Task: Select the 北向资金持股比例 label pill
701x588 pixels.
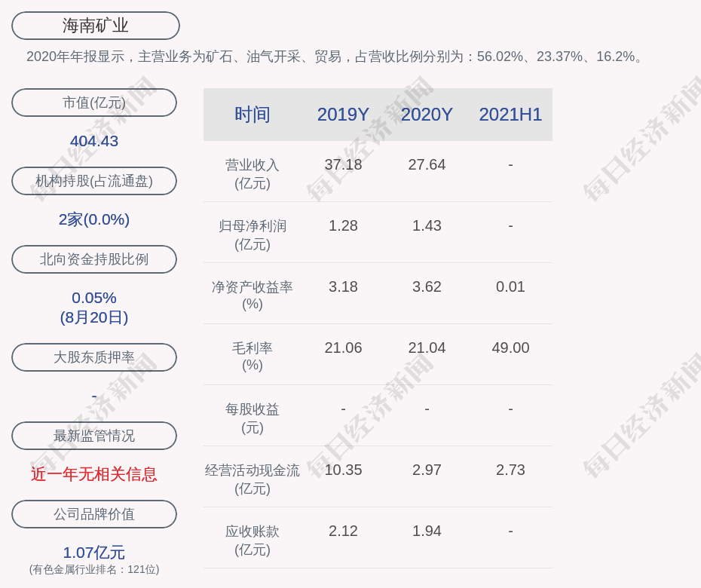Action: (x=94, y=259)
